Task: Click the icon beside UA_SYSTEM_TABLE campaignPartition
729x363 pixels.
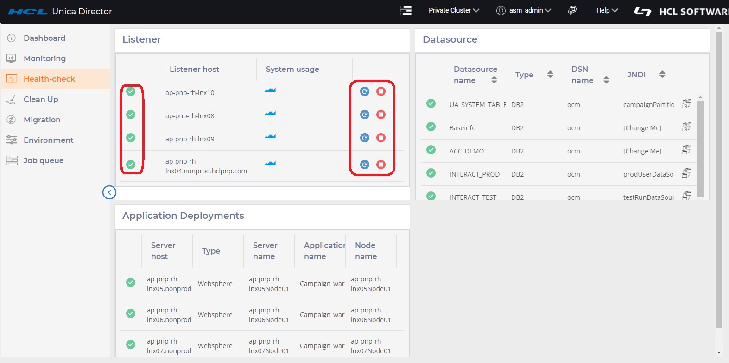Action: [686, 104]
